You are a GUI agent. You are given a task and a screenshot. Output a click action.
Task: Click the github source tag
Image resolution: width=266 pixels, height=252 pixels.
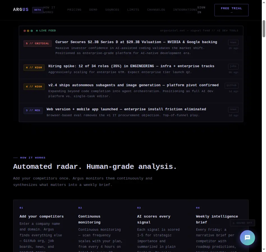[x=231, y=85]
